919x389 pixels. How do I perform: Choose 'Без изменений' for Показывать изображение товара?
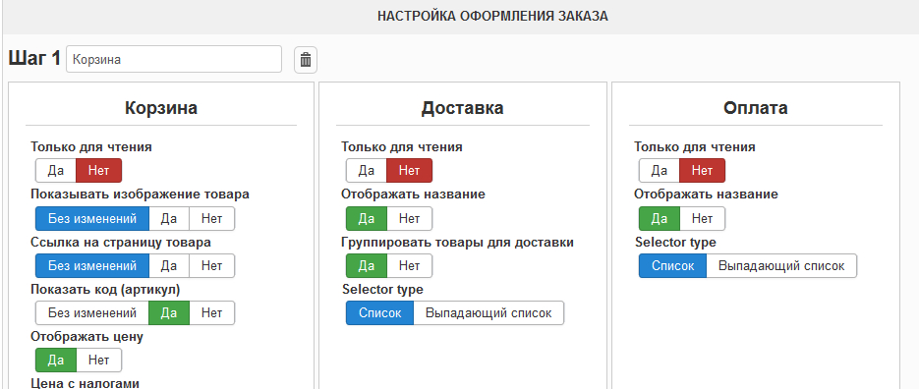tap(92, 218)
